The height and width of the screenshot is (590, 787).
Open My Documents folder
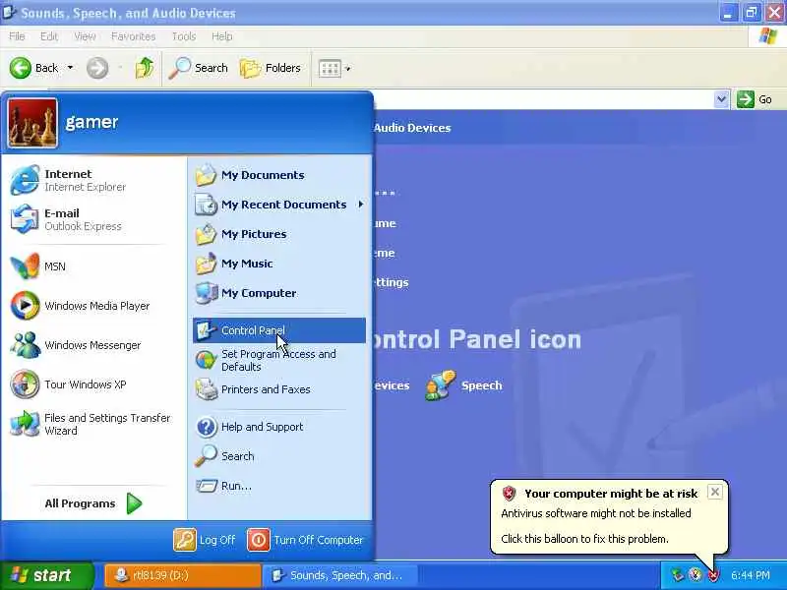(x=250, y=175)
